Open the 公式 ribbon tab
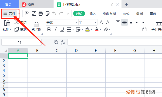Viewport: 162px width, 97px height. (126, 13)
